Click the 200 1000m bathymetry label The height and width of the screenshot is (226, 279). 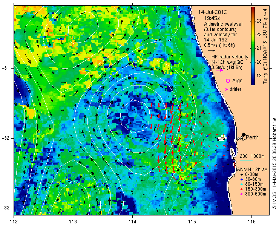(252, 156)
